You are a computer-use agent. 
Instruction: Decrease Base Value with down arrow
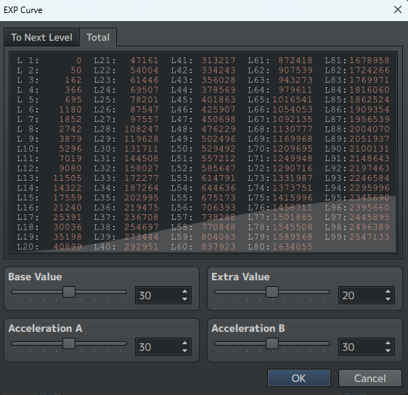click(184, 299)
